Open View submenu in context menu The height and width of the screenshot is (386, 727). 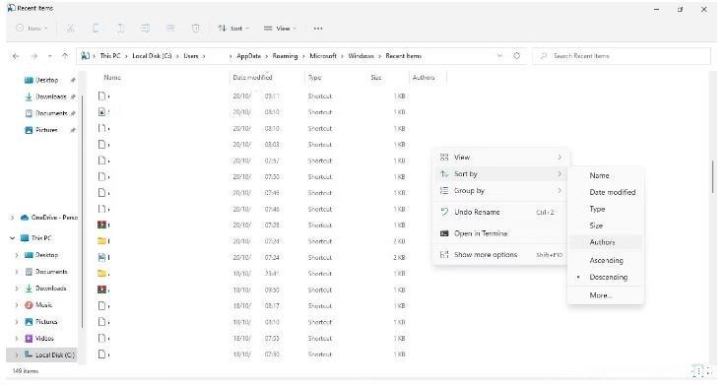pos(500,158)
